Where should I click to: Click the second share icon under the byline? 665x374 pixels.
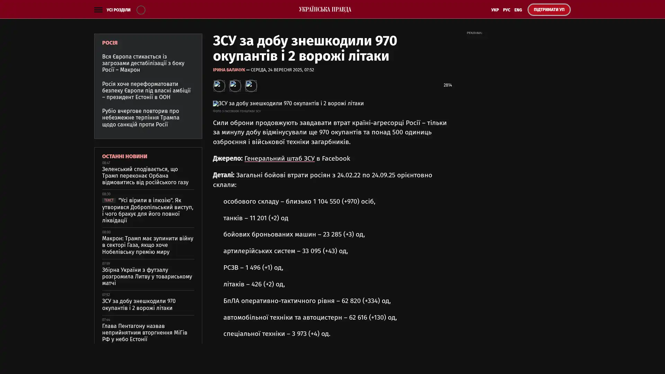coord(235,86)
